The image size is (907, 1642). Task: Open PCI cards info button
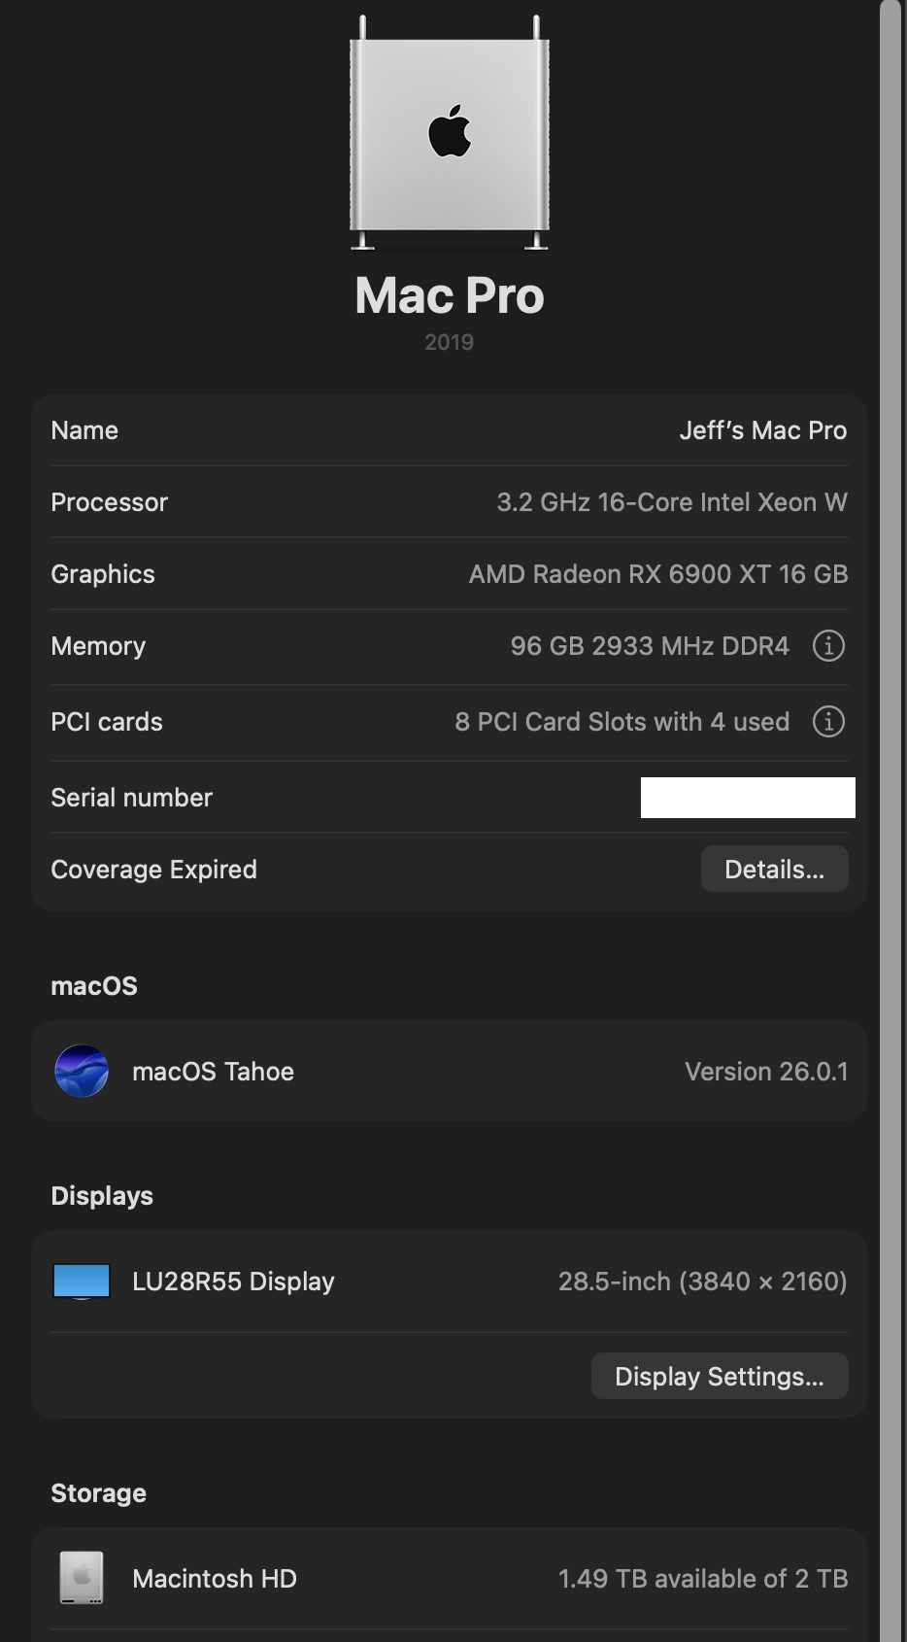(x=828, y=721)
